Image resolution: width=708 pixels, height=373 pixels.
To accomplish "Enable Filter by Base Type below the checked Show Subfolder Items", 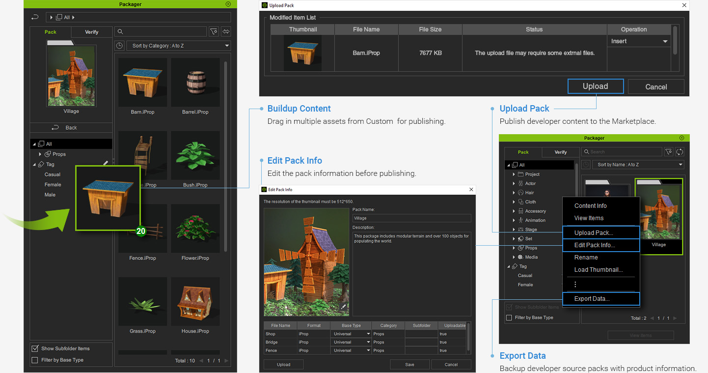I will coord(35,360).
